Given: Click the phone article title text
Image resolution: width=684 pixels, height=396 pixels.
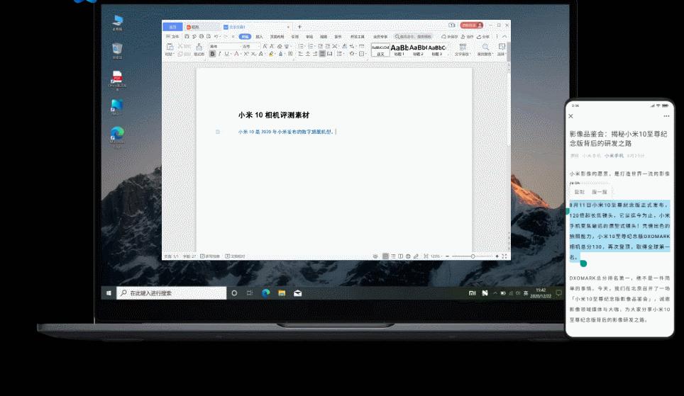Looking at the screenshot, I should coord(618,139).
